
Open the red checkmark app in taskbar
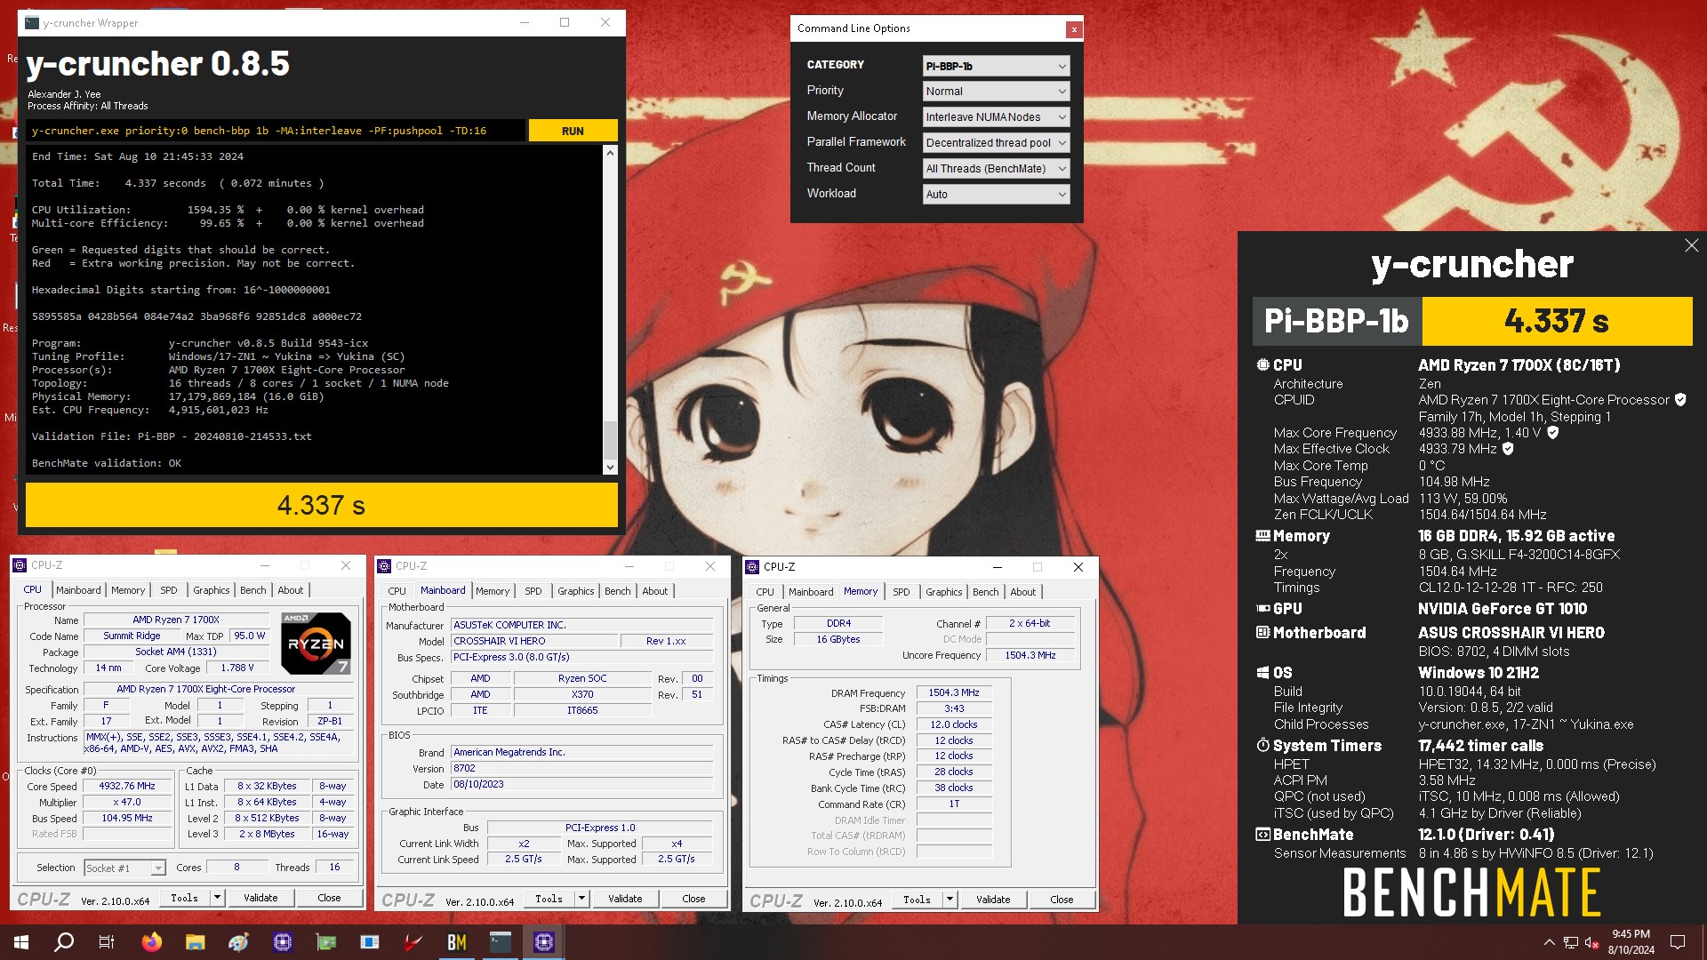413,942
